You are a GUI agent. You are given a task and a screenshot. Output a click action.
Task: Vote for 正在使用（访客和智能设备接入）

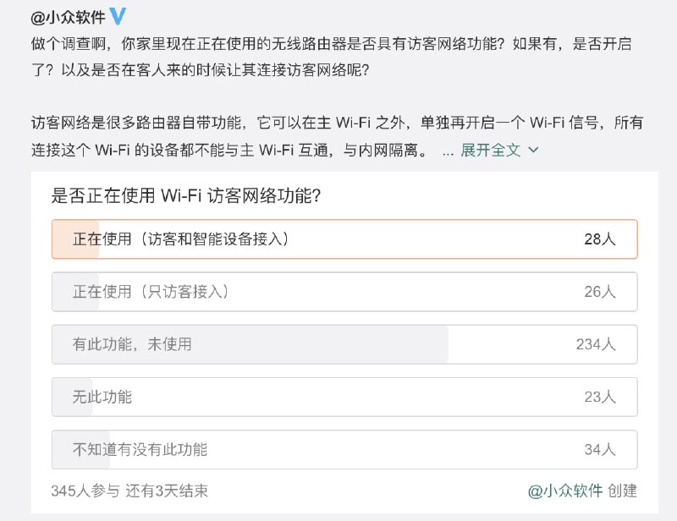click(338, 239)
